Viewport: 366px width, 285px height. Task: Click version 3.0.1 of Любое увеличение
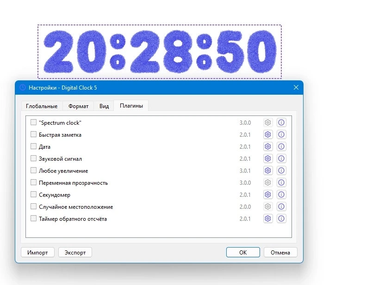pos(245,171)
